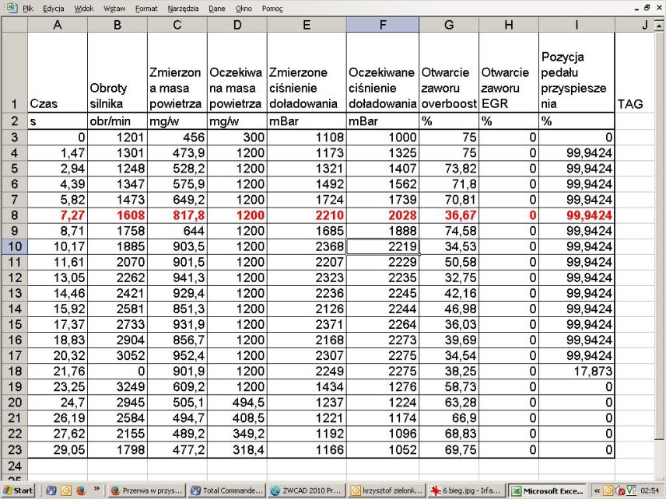Select the cell with value 73,82
Viewport: 666px width, 499px height.
coord(449,169)
